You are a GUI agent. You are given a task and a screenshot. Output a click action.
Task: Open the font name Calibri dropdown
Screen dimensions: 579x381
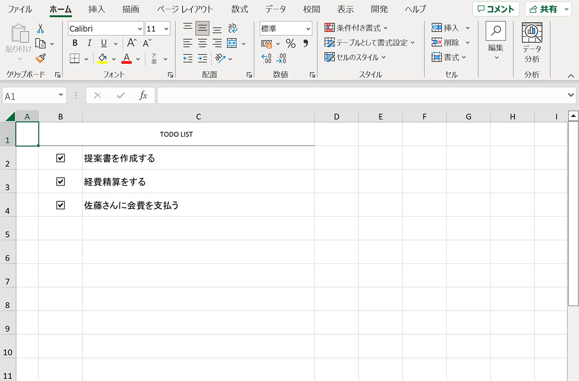point(140,29)
